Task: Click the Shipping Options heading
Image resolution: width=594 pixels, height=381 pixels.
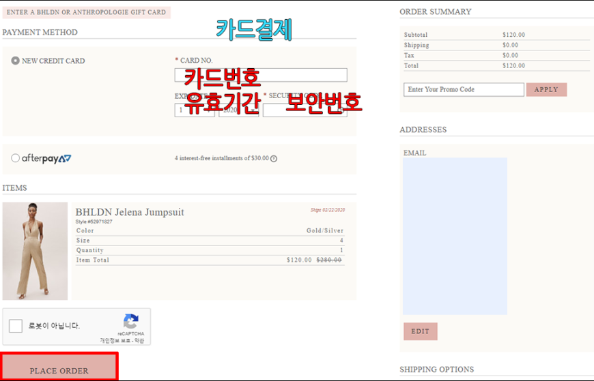Action: 437,369
